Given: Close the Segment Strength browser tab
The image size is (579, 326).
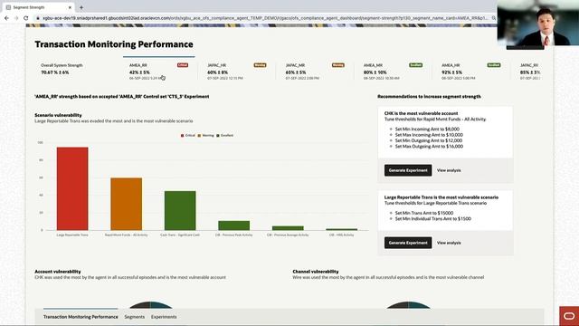Looking at the screenshot, I should point(70,7).
